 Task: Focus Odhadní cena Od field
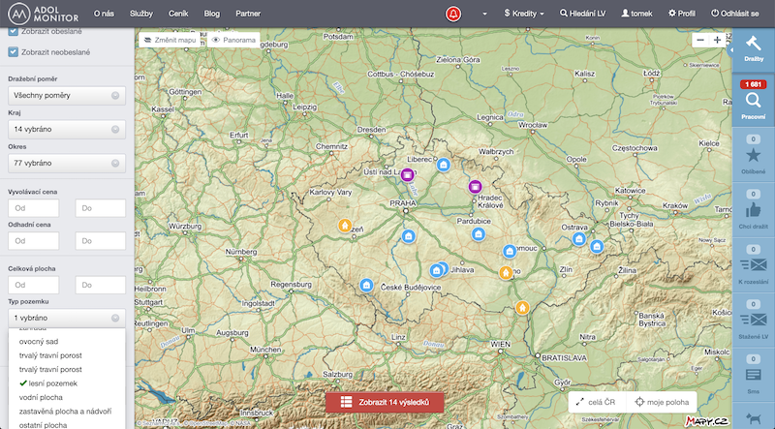click(34, 241)
